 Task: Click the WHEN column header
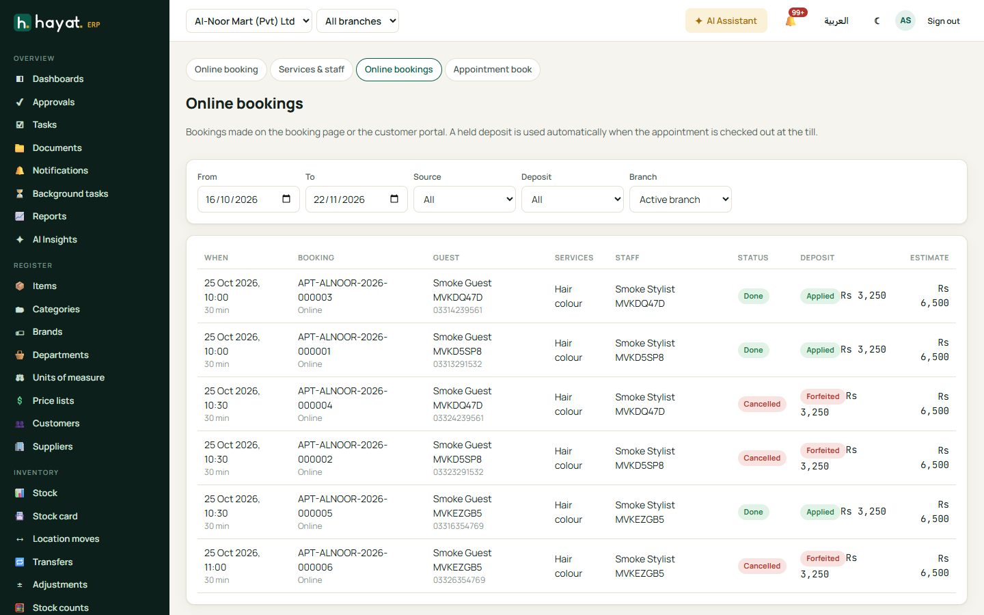click(x=216, y=258)
